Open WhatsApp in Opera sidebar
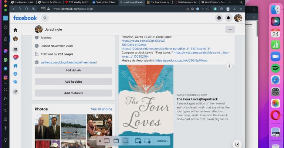 6,60
